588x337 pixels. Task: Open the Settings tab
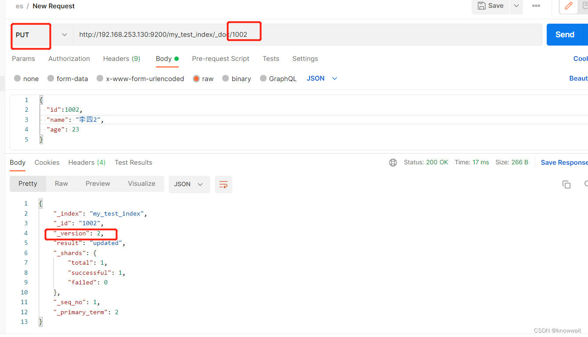(305, 59)
